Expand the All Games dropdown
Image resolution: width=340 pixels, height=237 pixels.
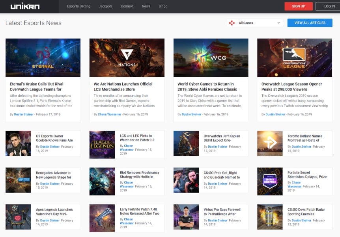point(255,23)
